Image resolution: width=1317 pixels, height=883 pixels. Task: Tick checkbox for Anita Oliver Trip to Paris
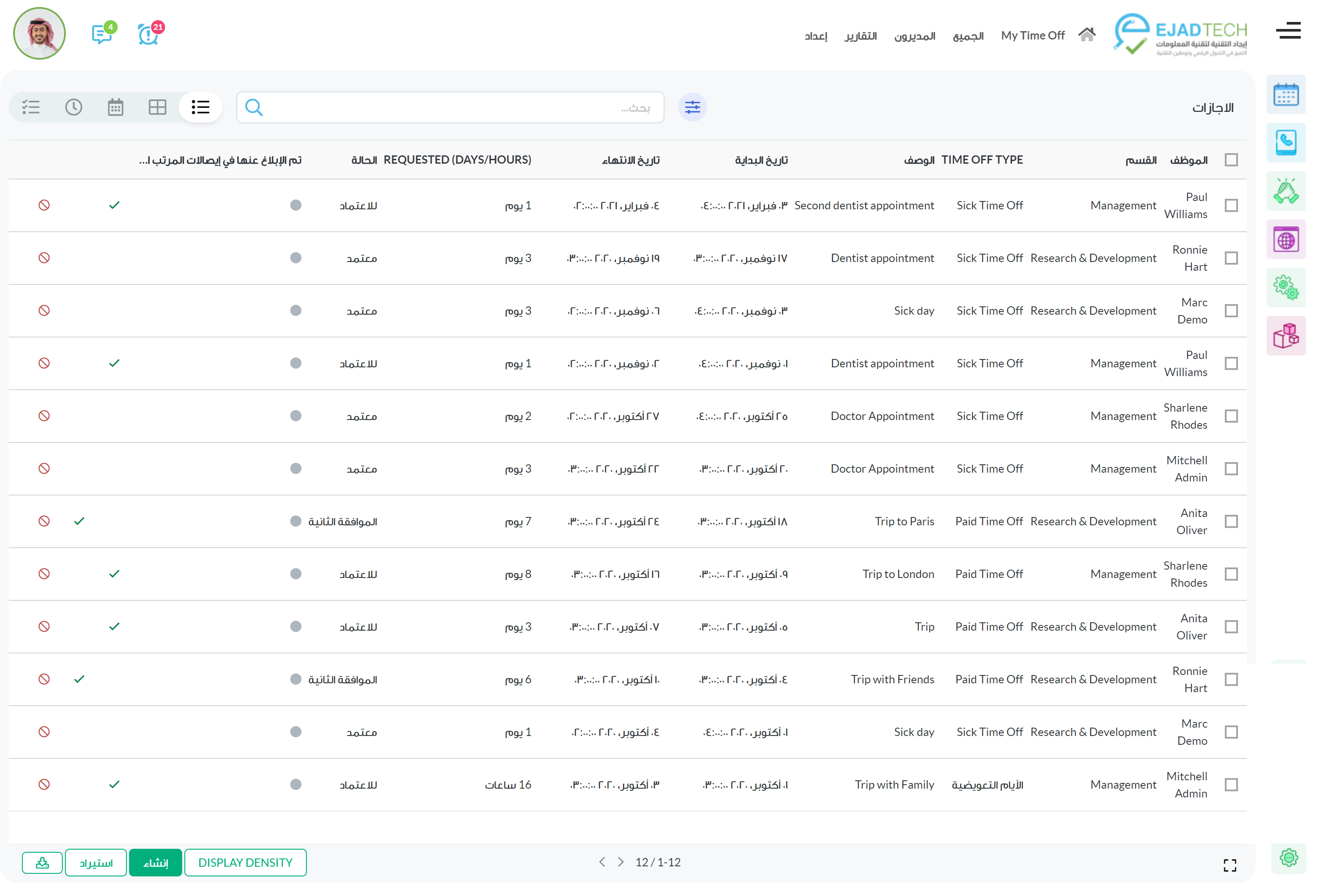coord(1231,521)
